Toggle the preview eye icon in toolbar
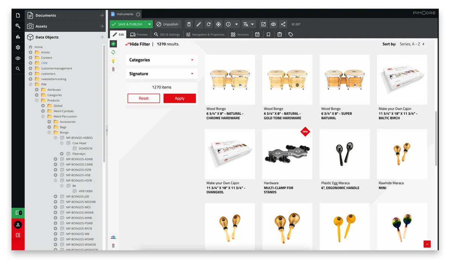This screenshot has height=262, width=451. tap(273, 24)
